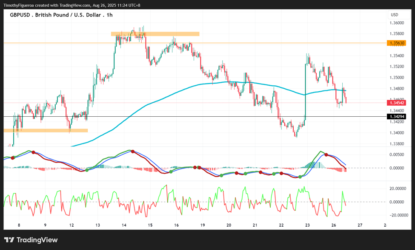Select the USD currency label on price axis
The image size is (415, 250).
click(x=394, y=15)
